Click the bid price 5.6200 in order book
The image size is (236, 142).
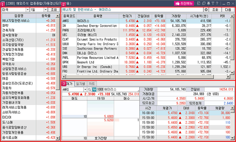[109, 120]
